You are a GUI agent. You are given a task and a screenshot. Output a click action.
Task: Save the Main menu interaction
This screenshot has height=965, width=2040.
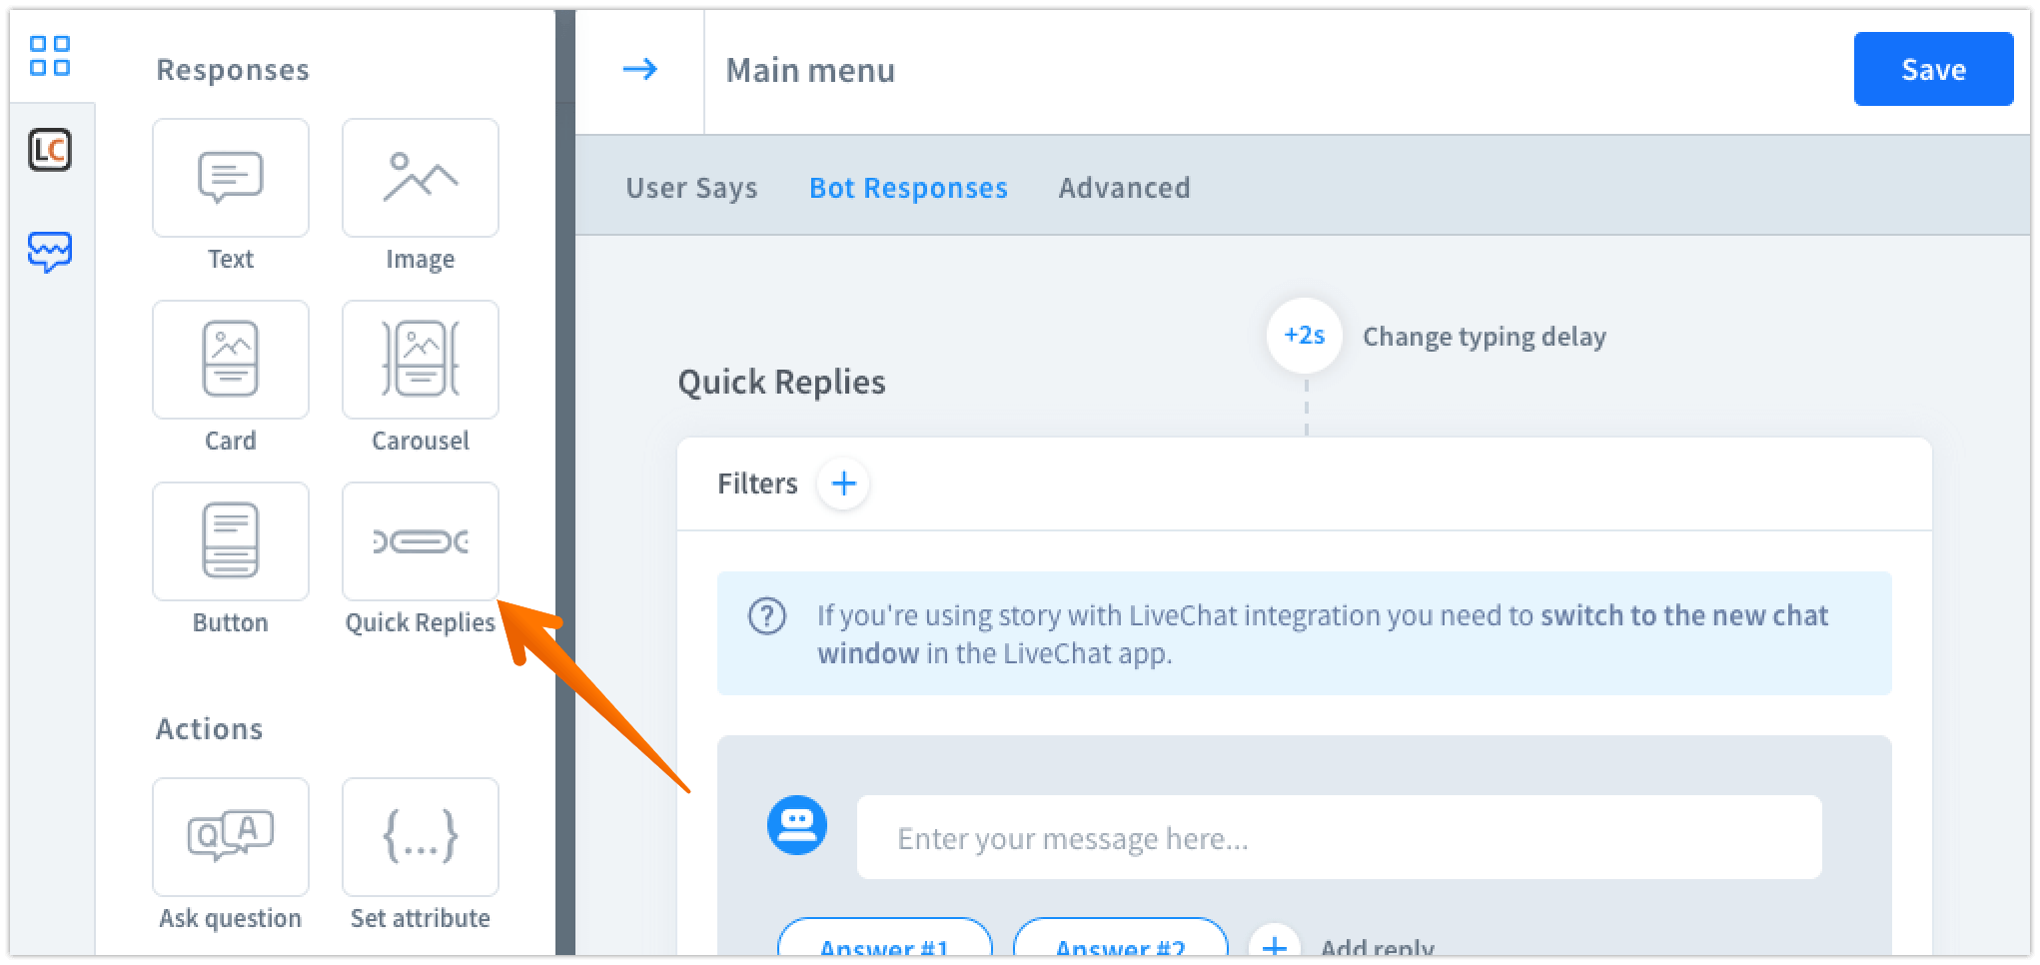click(1933, 69)
